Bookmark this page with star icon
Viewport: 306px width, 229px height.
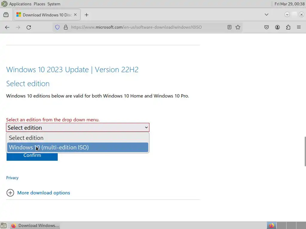(x=238, y=27)
